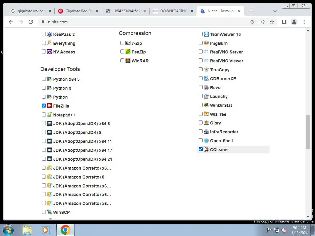Click the page vertical scrollbar thumb
315x236 pixels.
pyautogui.click(x=308, y=132)
